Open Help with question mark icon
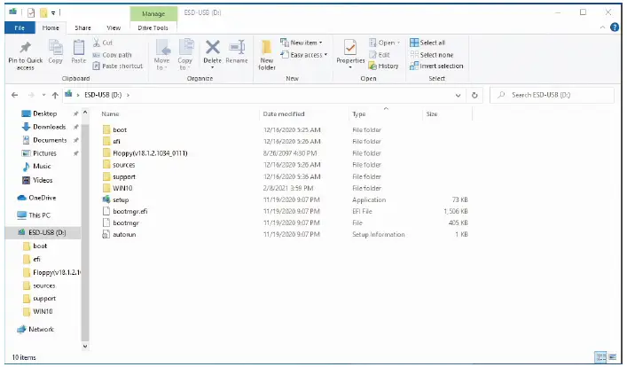This screenshot has height=367, width=627. 615,27
